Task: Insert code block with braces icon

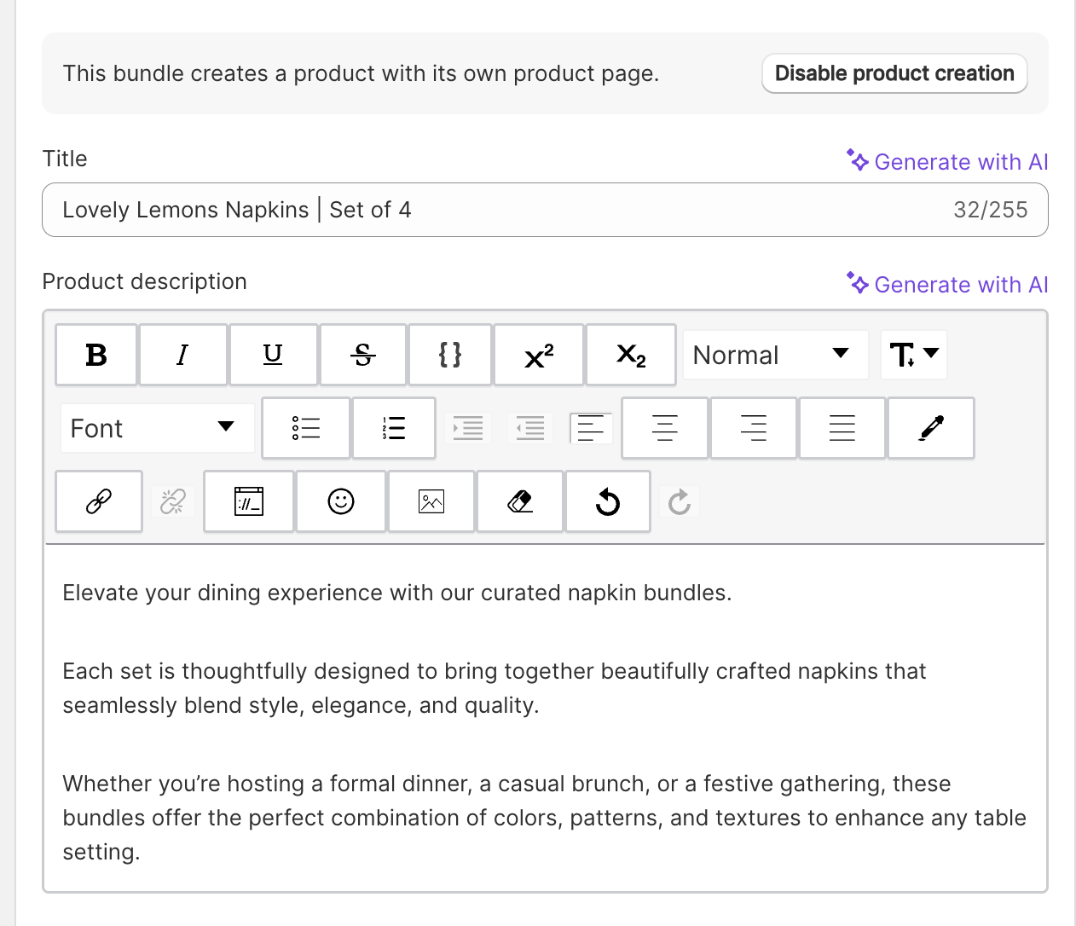Action: [450, 355]
